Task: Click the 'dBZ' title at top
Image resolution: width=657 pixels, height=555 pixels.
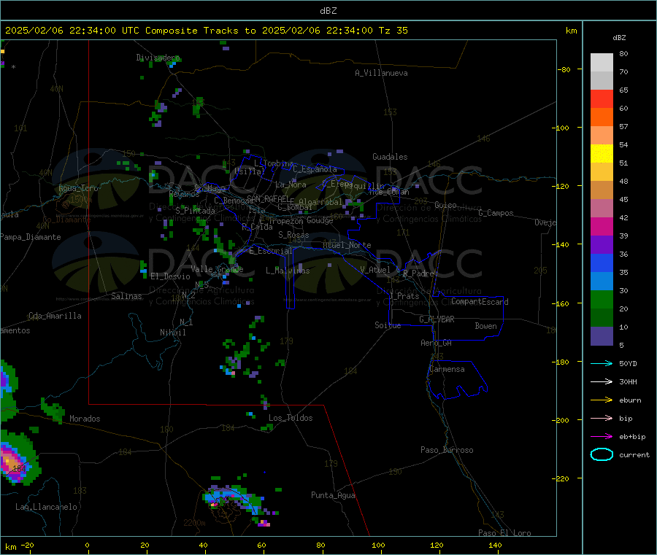Action: (328, 11)
